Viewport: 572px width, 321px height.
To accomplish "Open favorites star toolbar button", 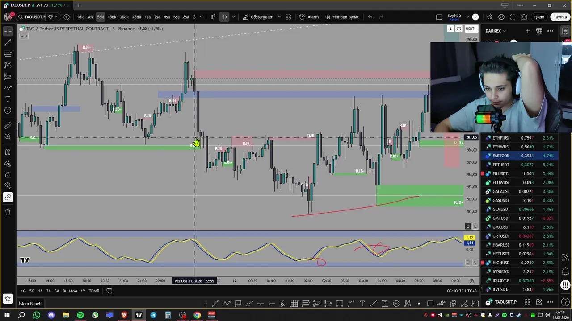I will pyautogui.click(x=8, y=298).
